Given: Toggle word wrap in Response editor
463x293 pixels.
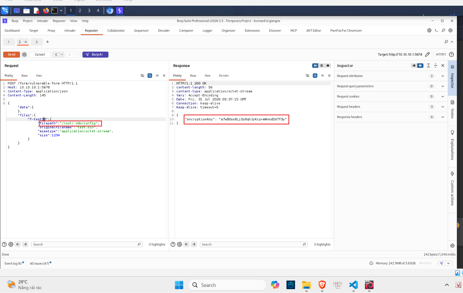Looking at the screenshot, I should click(x=315, y=76).
